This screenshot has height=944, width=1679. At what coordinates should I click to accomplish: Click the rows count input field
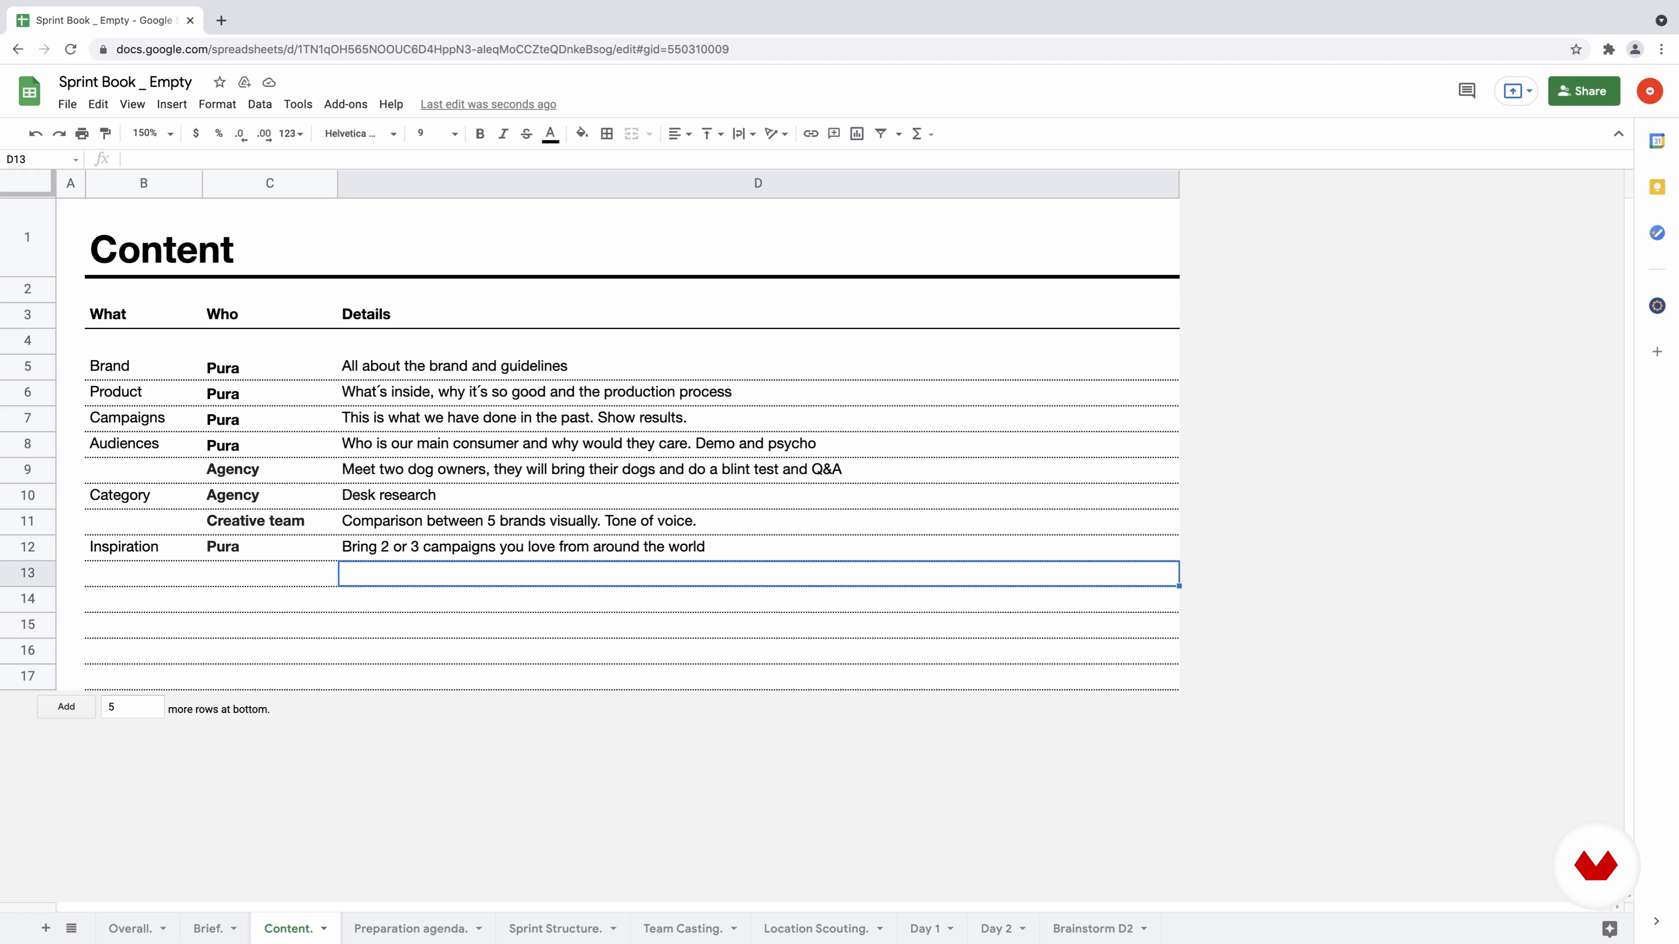132,707
